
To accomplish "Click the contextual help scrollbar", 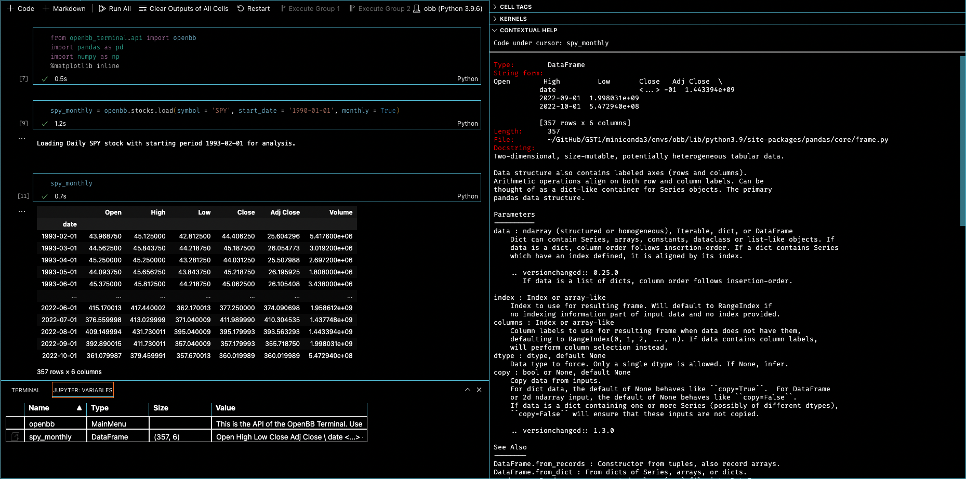I will 962,140.
